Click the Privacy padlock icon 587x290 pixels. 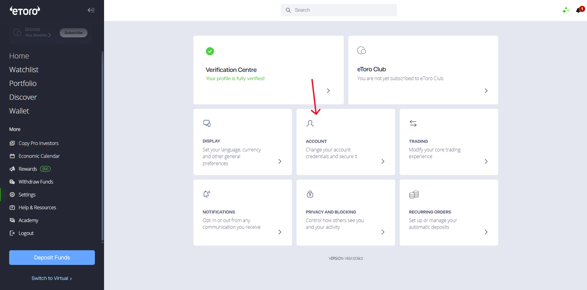310,194
